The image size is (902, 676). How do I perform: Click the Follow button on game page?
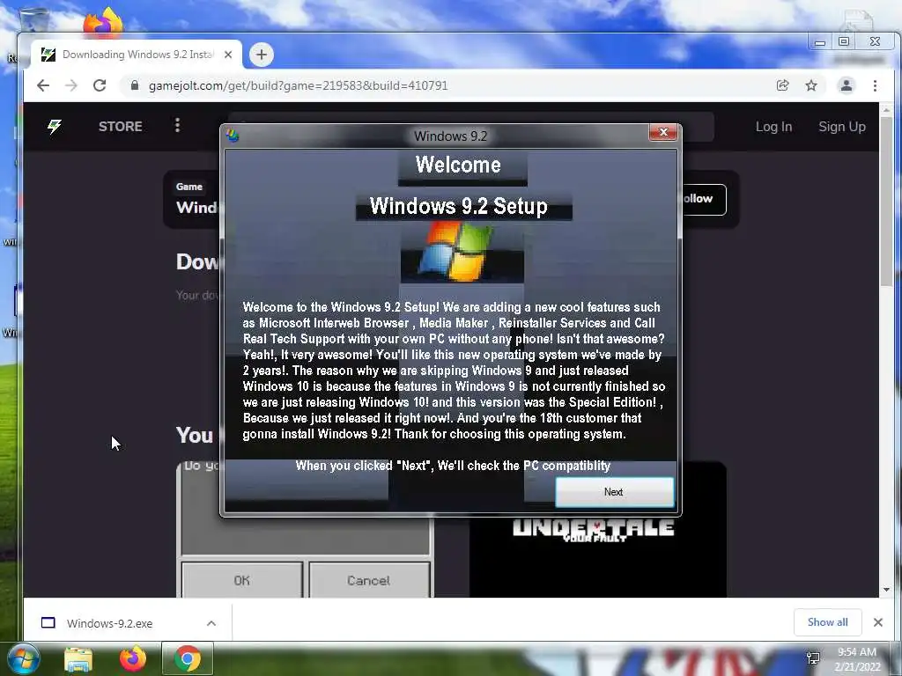pos(703,200)
